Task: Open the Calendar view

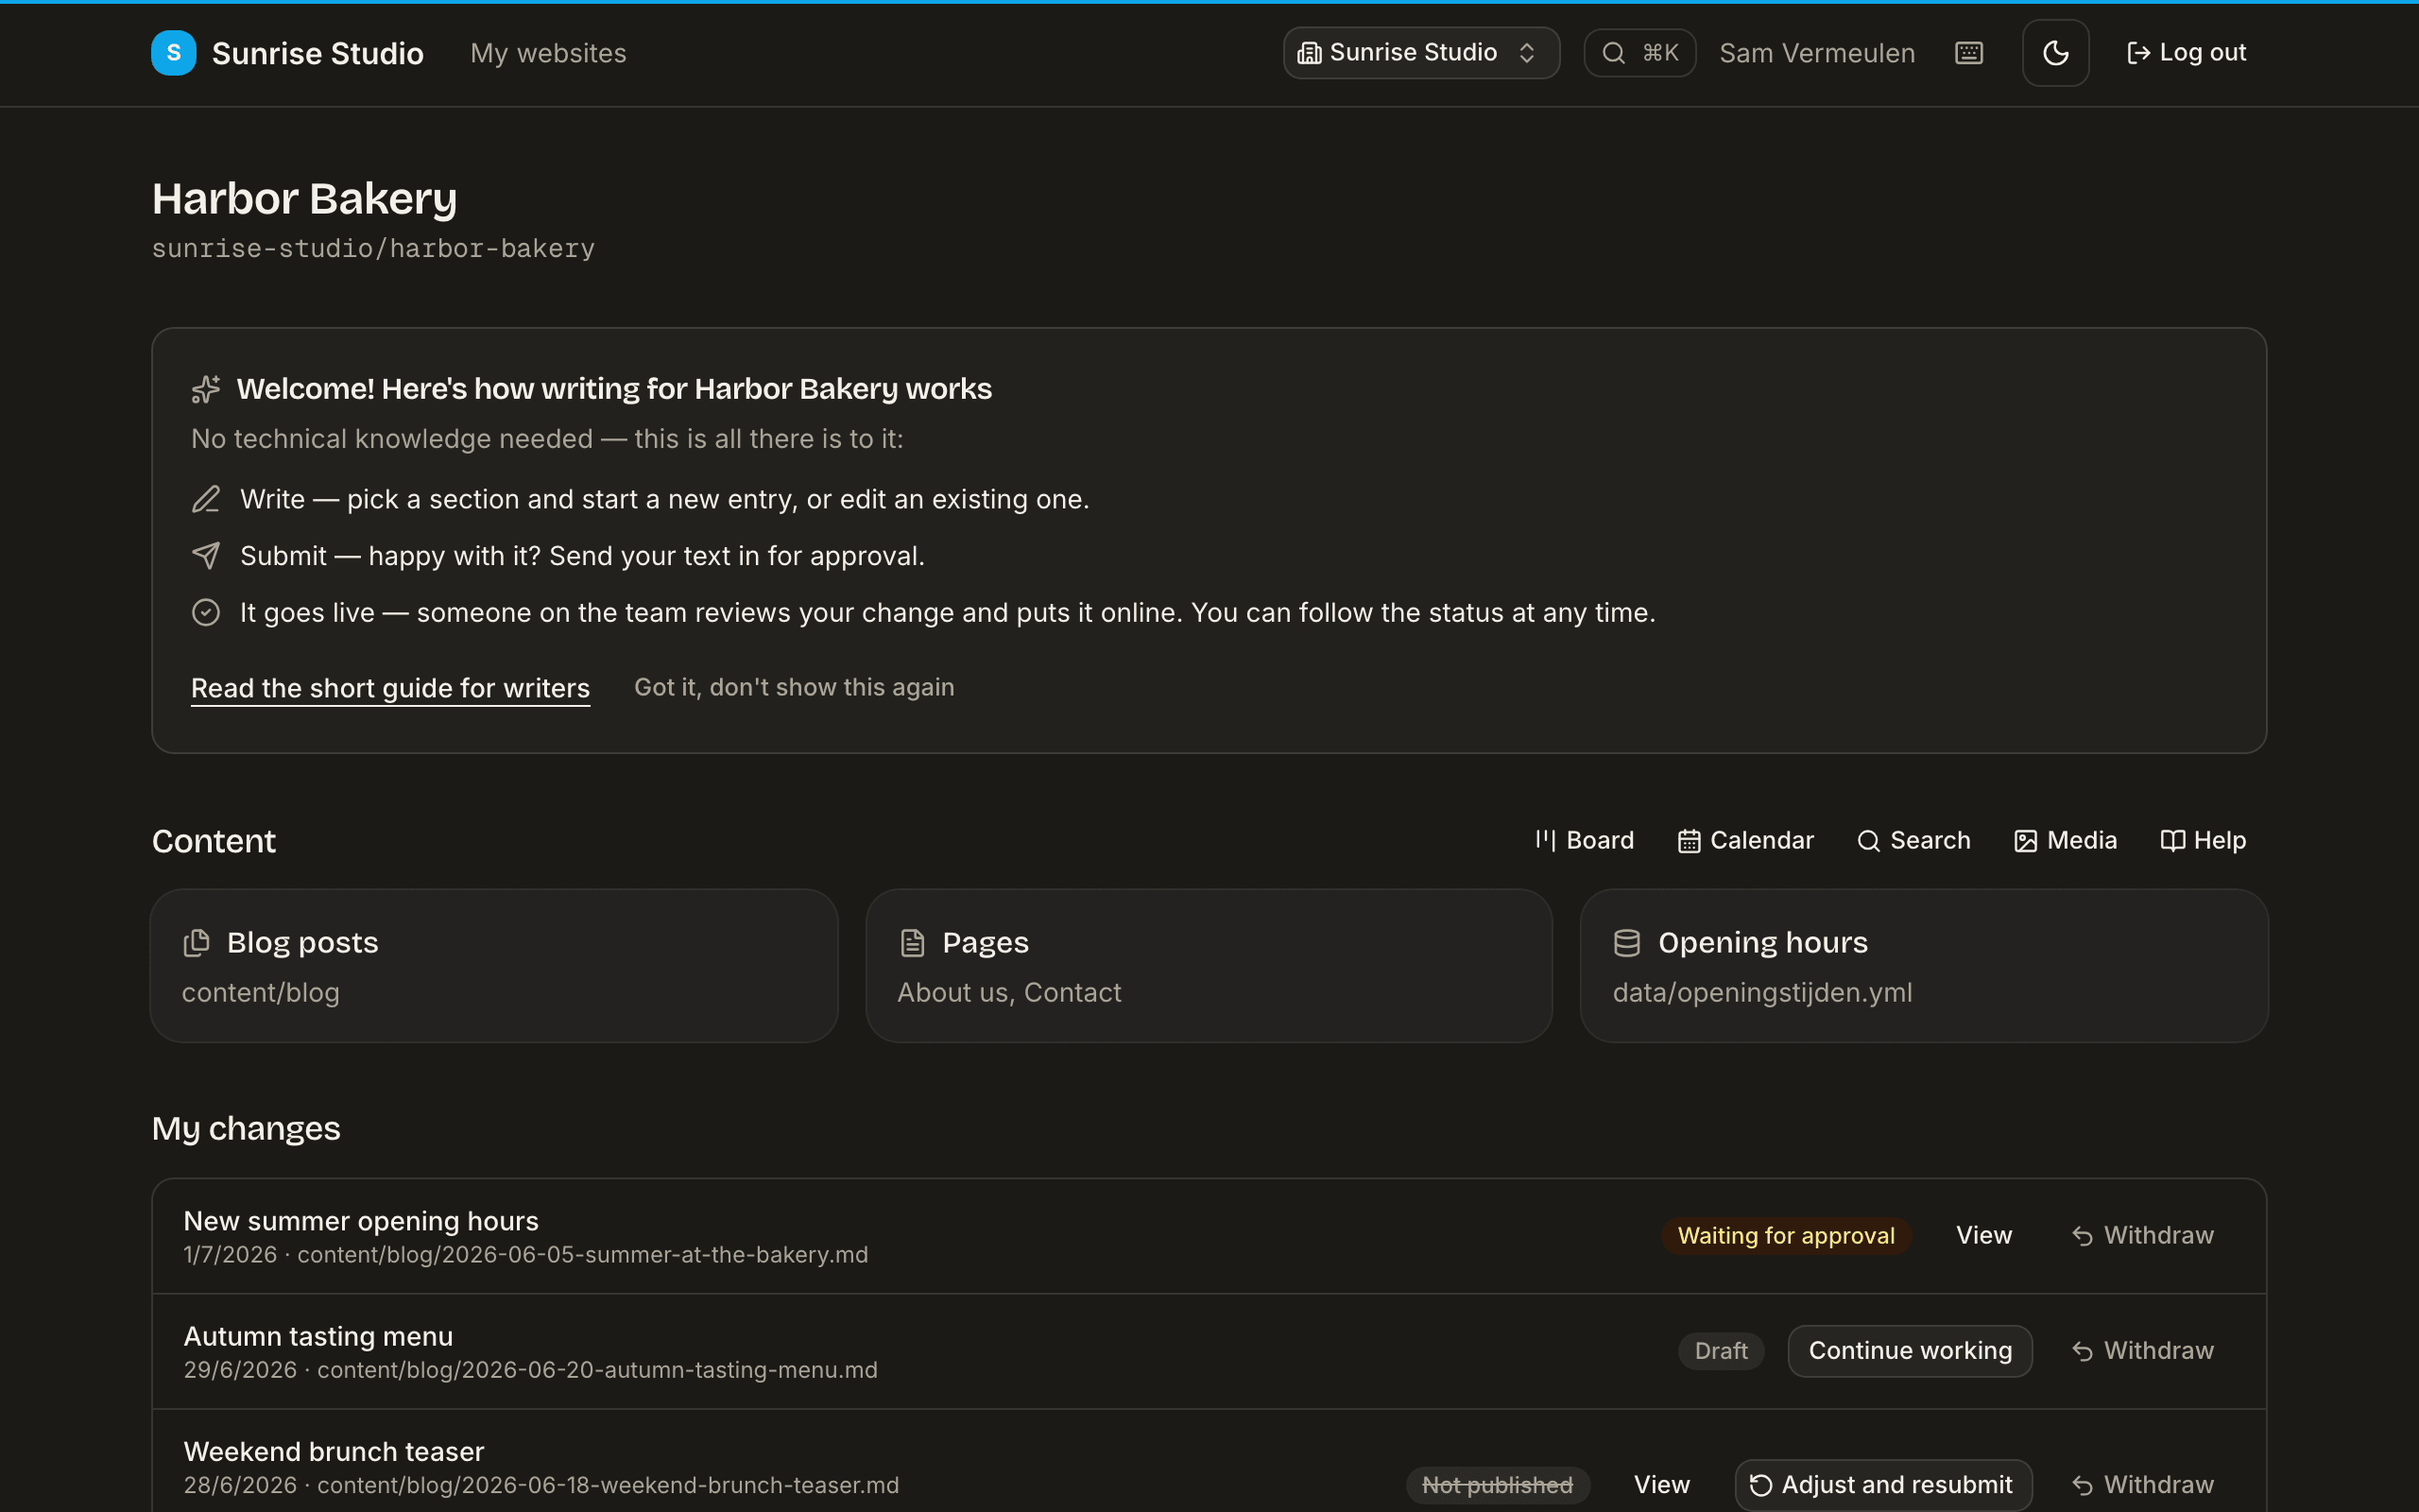Action: point(1745,840)
